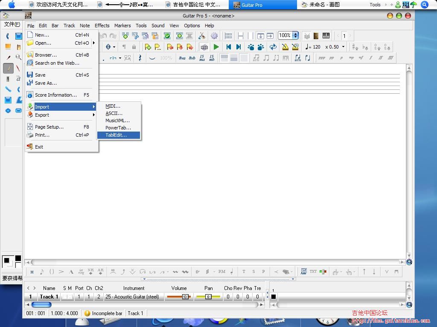
Task: Show the guitar fretboard panel
Action: [x=316, y=36]
